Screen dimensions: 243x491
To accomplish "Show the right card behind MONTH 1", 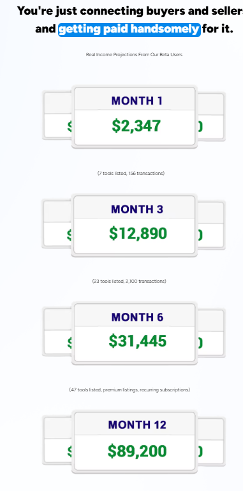I will (211, 116).
